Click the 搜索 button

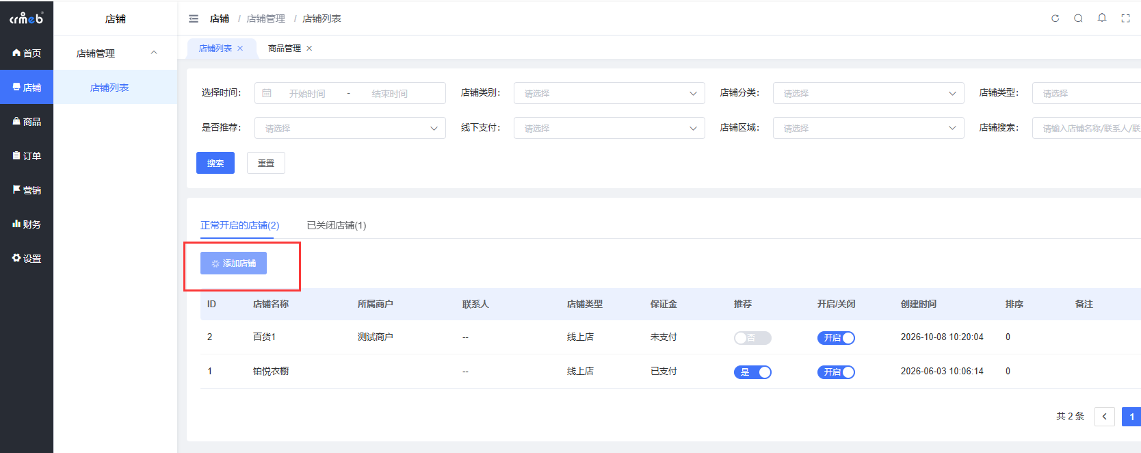[x=215, y=163]
